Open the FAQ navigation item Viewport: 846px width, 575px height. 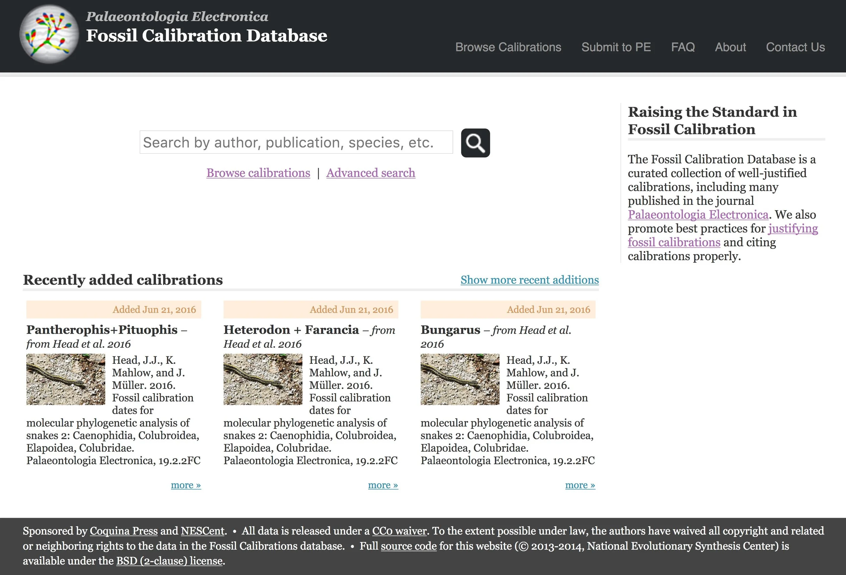[x=683, y=47]
